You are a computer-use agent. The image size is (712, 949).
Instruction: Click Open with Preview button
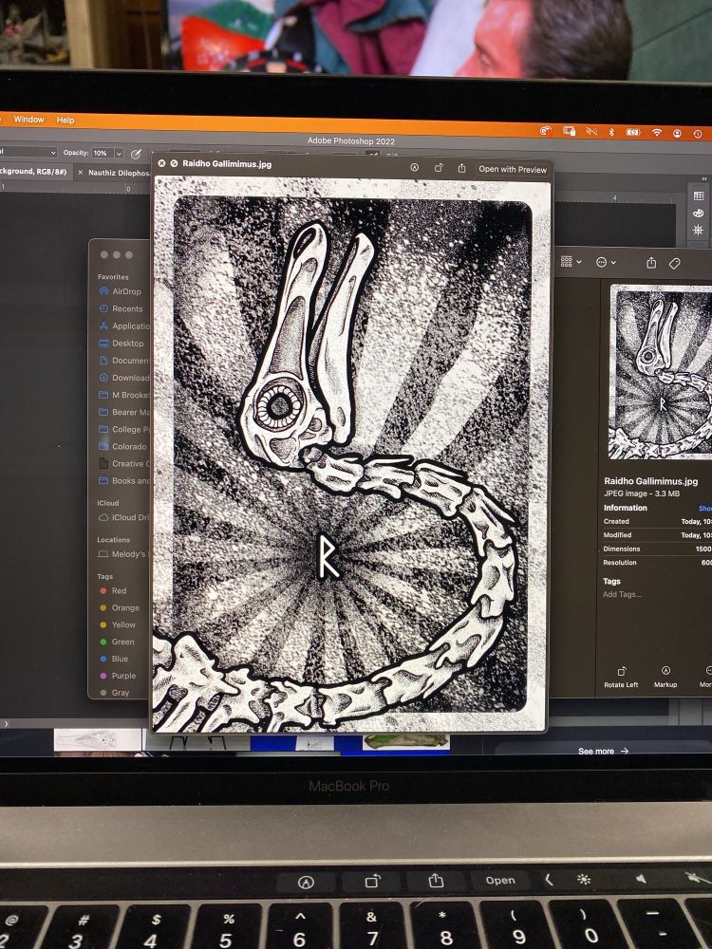coord(513,170)
